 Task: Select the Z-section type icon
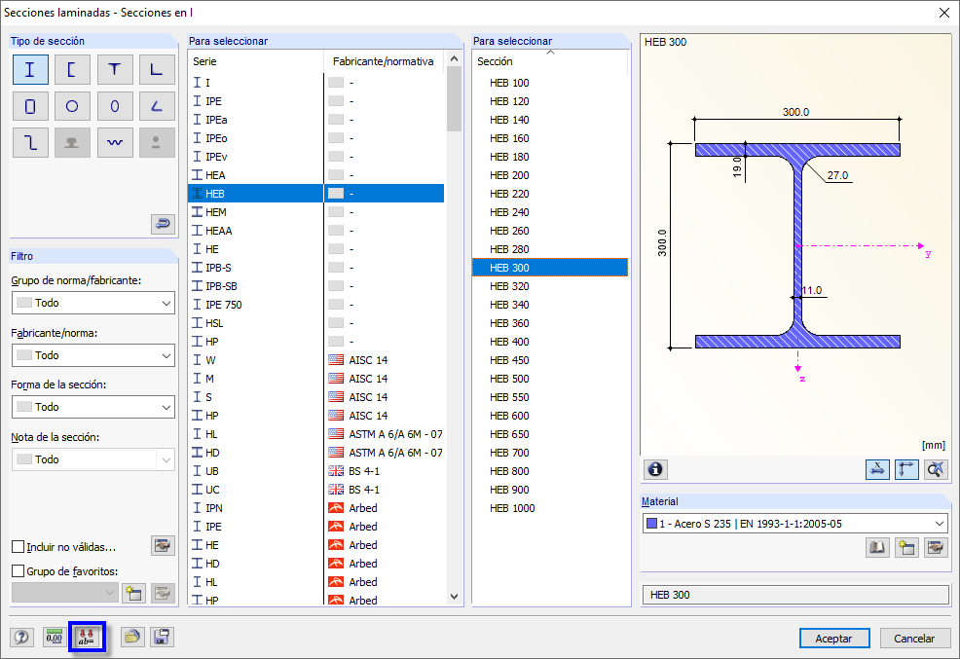(30, 142)
